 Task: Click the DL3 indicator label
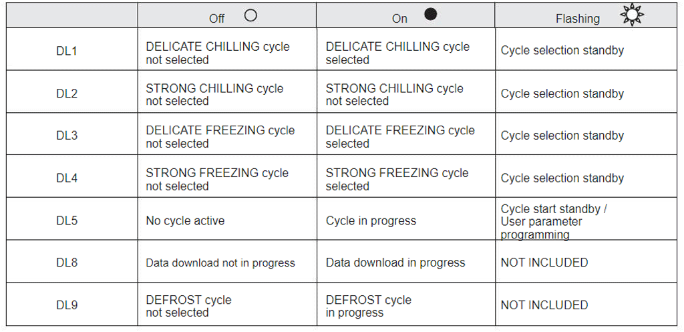67,136
